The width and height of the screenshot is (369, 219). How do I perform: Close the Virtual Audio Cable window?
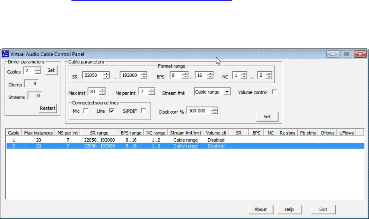point(360,54)
